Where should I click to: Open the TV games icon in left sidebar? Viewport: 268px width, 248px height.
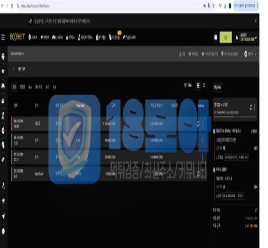(3, 130)
